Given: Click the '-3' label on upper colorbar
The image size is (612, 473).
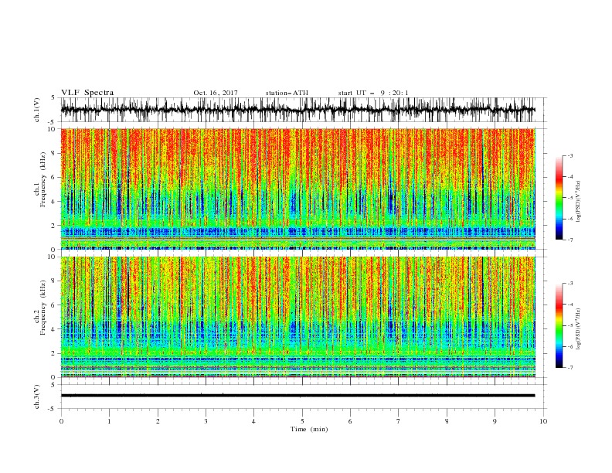Looking at the screenshot, I should [x=569, y=155].
